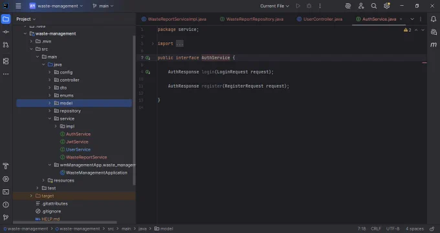Open more run actions menu
Screen dimensions: 440x233
tap(320, 6)
